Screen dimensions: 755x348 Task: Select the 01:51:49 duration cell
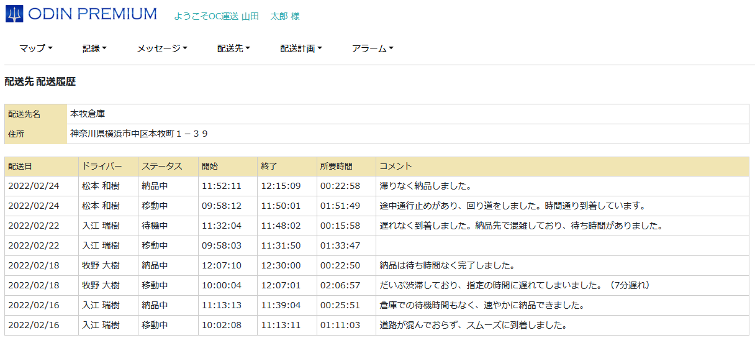pyautogui.click(x=340, y=206)
